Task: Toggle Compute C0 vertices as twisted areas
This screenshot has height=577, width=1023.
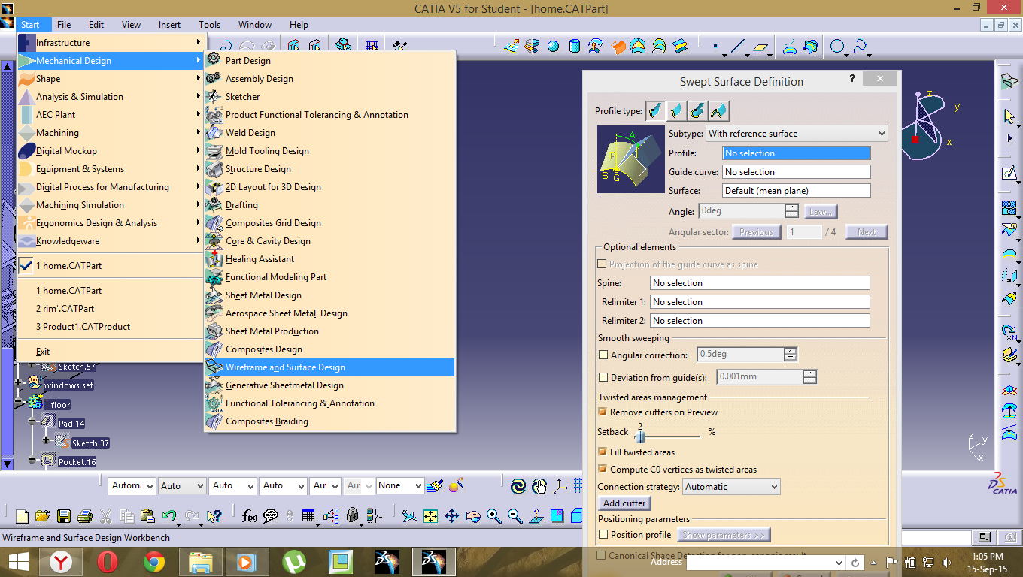Action: click(603, 469)
